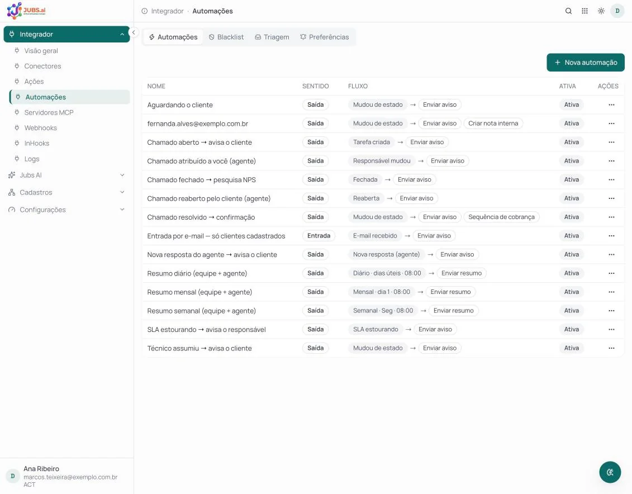Click the FLUXO column header
The height and width of the screenshot is (494, 632).
[358, 86]
